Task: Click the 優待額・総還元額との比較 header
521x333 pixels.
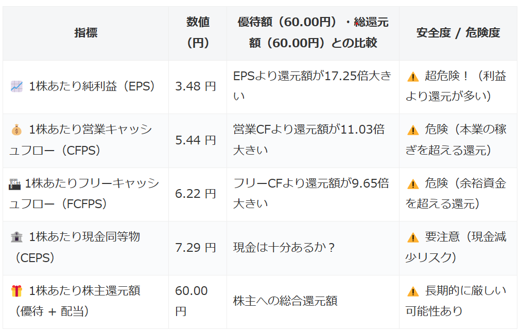Action: [312, 33]
